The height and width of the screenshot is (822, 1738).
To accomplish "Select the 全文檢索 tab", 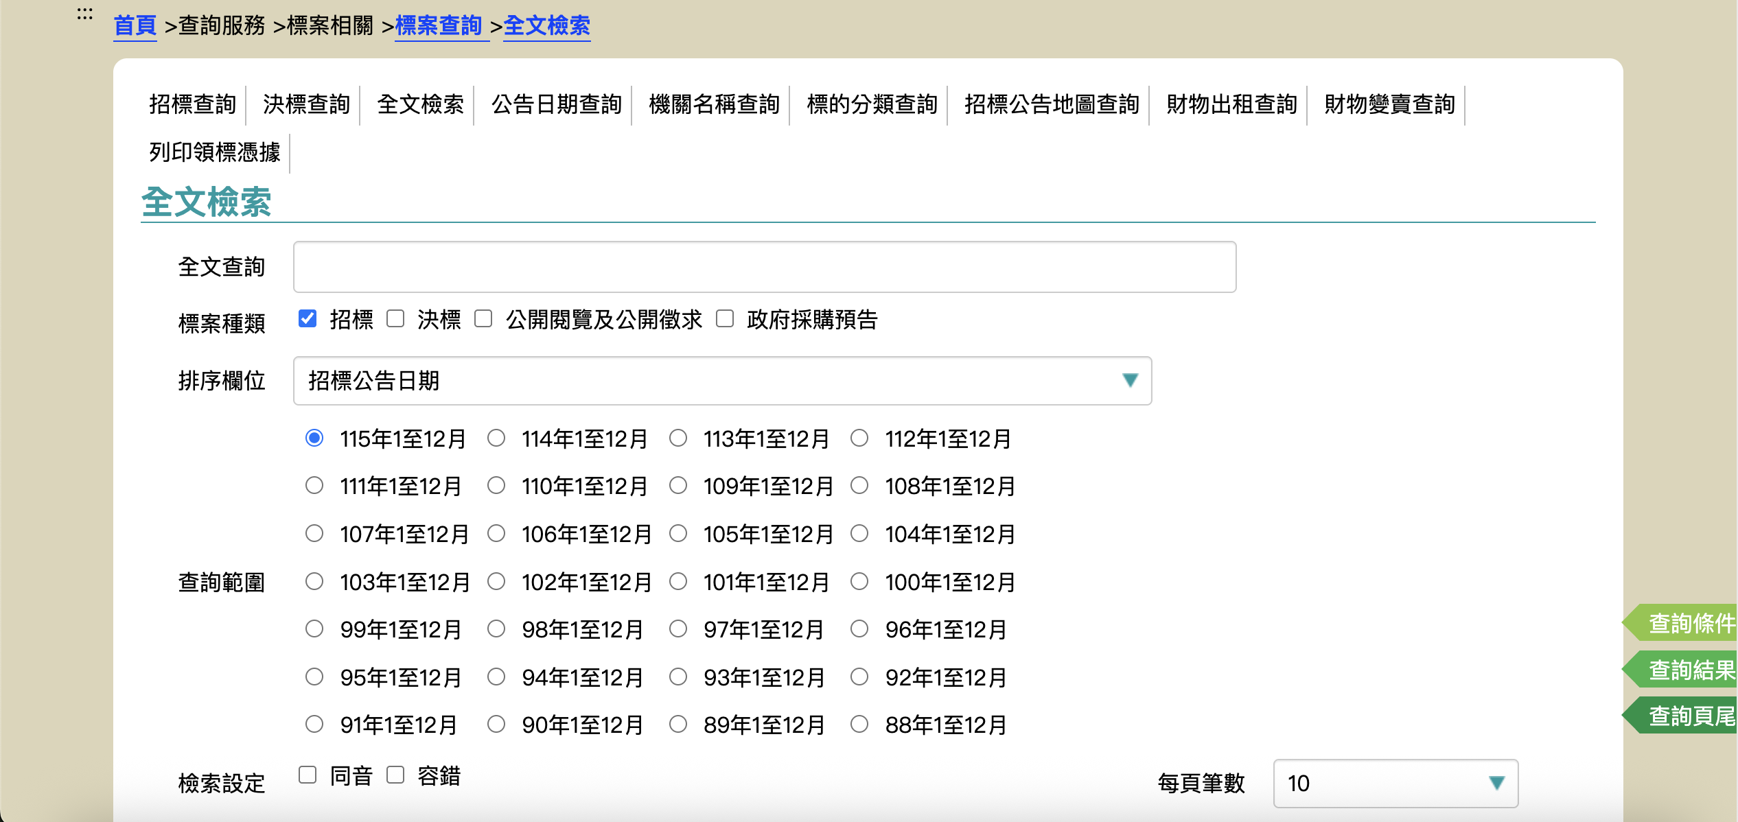I will click(x=421, y=104).
